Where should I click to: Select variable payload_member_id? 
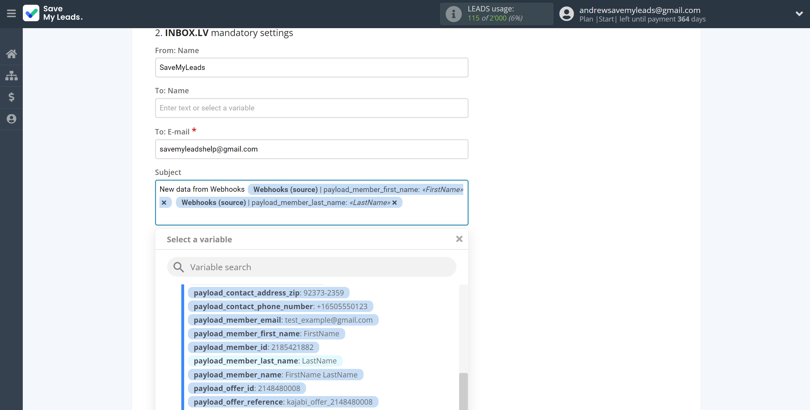point(253,347)
